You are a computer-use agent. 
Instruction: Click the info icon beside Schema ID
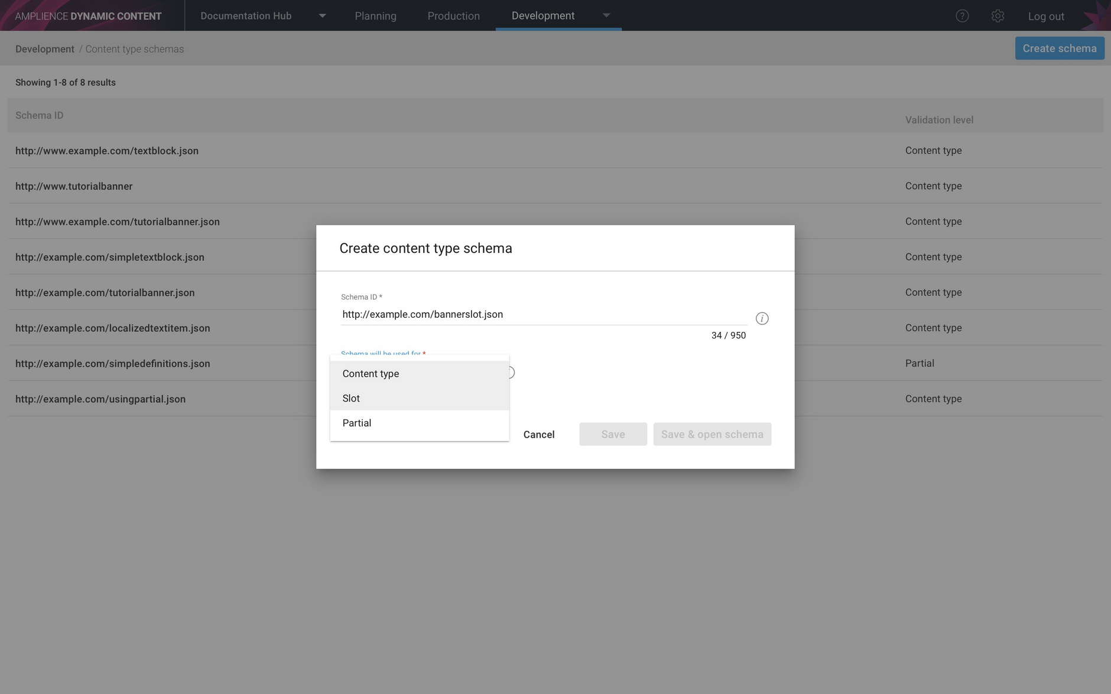[x=762, y=318]
